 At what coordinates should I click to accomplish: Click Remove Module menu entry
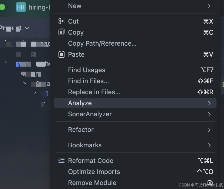(x=92, y=183)
